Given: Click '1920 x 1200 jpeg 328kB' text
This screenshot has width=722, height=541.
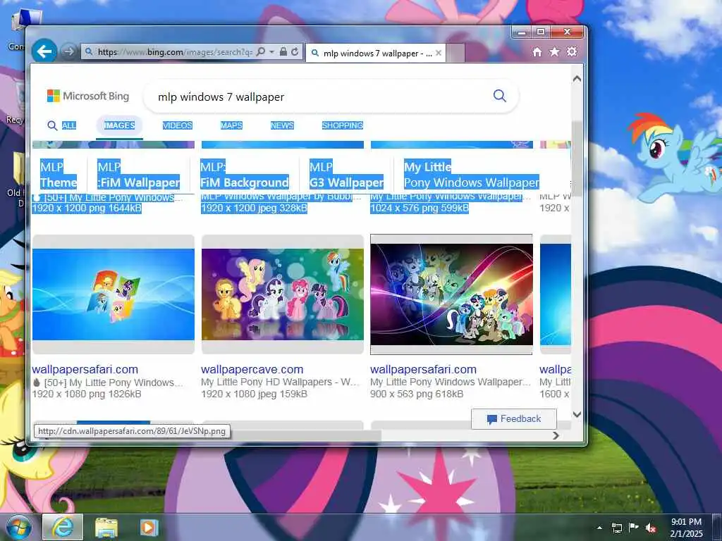Looking at the screenshot, I should (254, 209).
